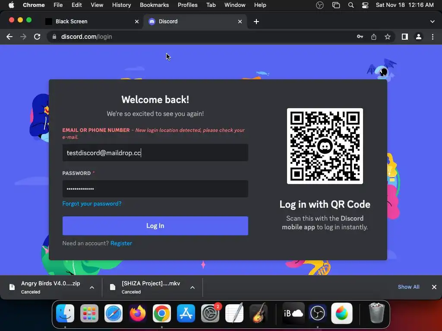Open Launchpad in the Dock
Viewport: 442px width, 331px height.
[x=89, y=313]
